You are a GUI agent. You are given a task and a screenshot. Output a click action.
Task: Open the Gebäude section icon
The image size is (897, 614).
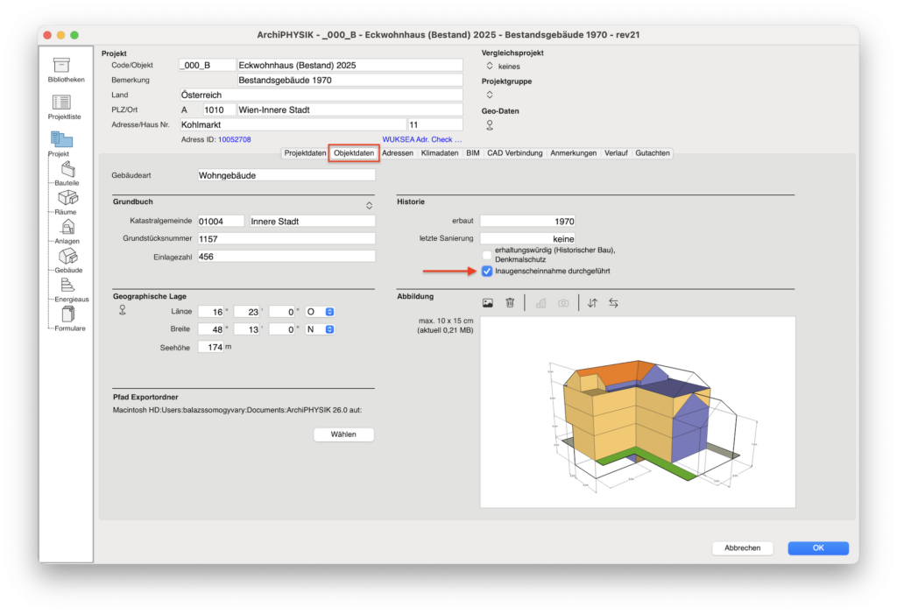(68, 257)
